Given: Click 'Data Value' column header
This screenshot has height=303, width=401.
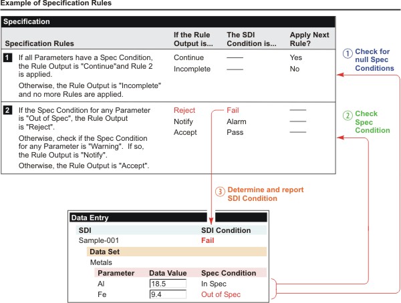Looking at the screenshot, I should click(168, 273).
